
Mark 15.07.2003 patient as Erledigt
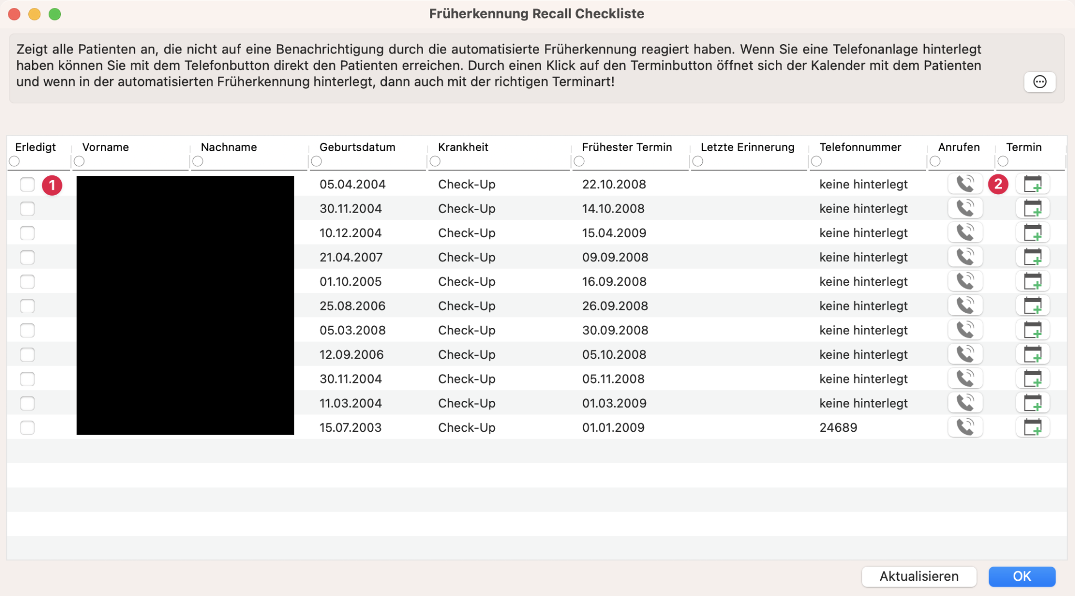[x=27, y=427]
